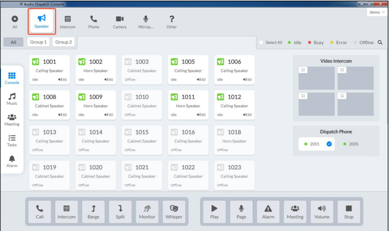Image resolution: width=389 pixels, height=231 pixels.
Task: Click the Monitor ear icon button
Action: [x=147, y=212]
